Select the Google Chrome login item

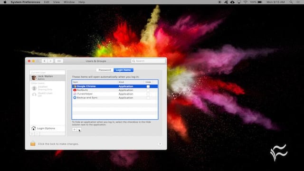click(x=115, y=86)
